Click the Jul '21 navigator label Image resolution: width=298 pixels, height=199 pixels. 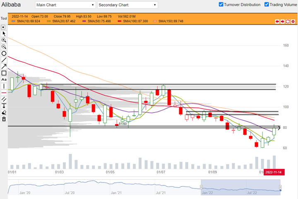(161, 193)
